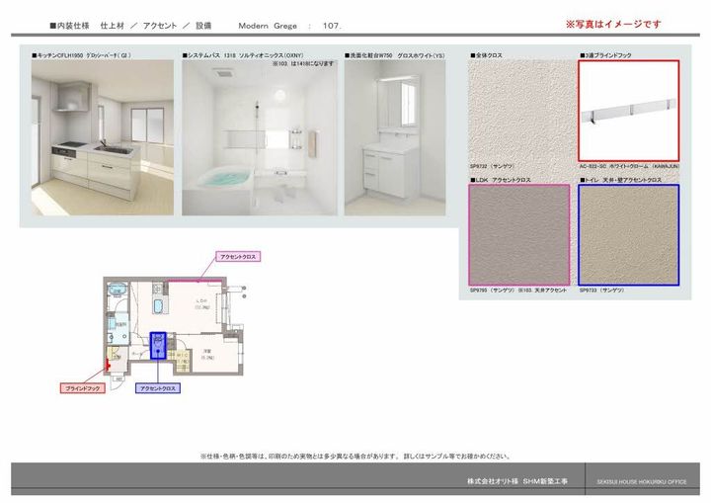
Task: Select the LDK accent cloth swatch
Action: coord(518,235)
